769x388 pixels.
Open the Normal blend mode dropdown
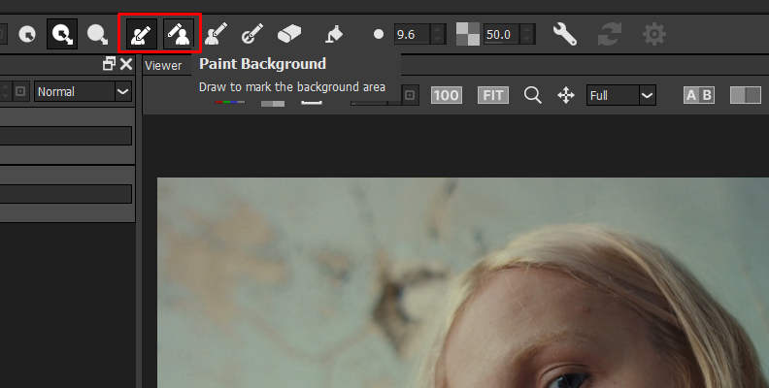pyautogui.click(x=83, y=91)
